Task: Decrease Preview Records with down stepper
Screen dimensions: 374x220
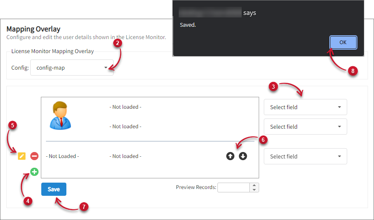Action: pos(254,190)
